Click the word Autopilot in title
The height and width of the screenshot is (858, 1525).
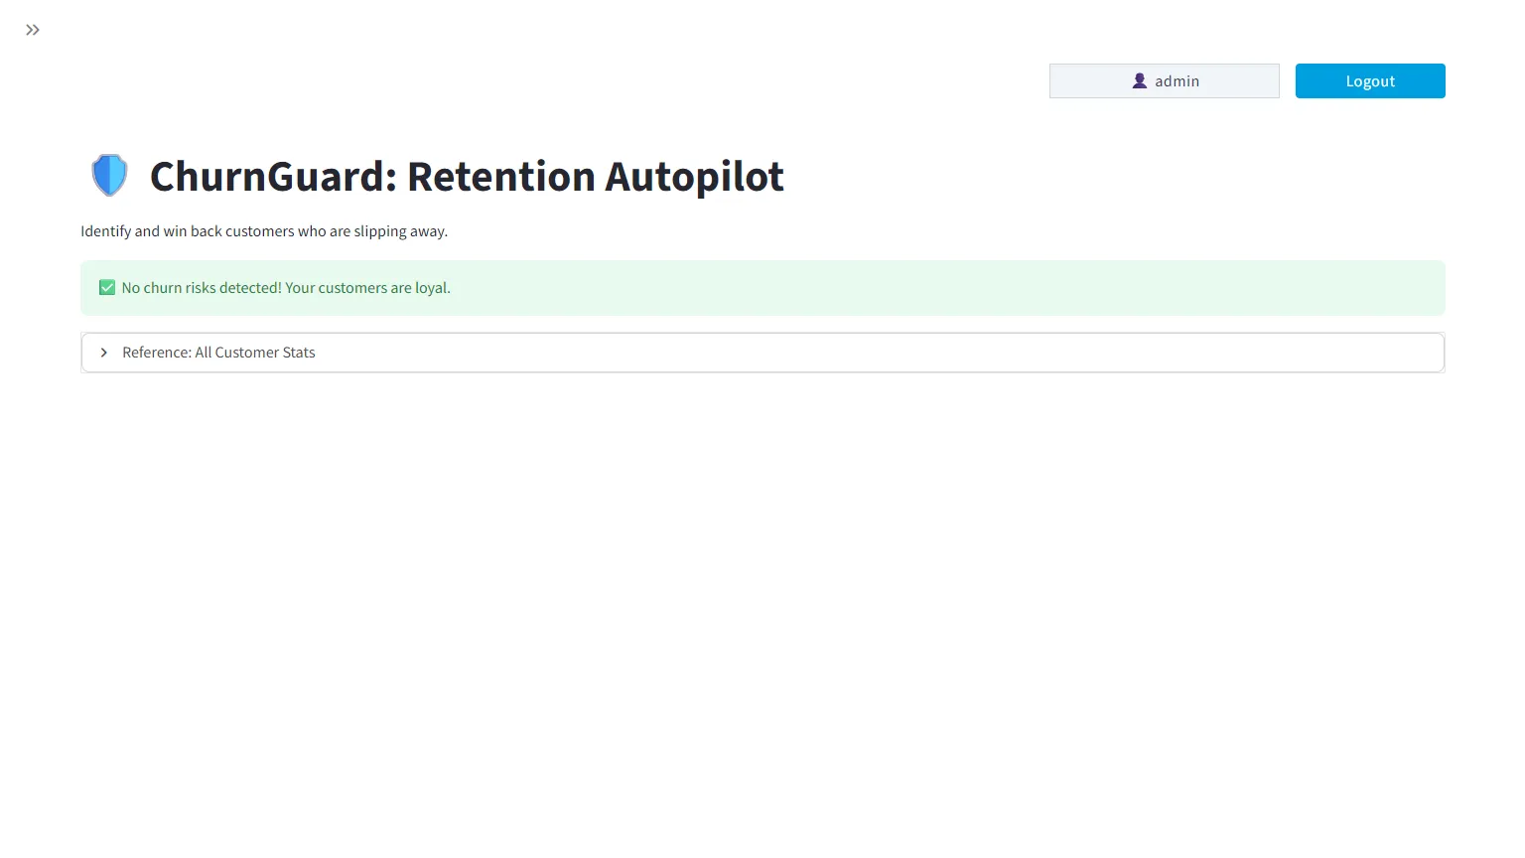(x=695, y=179)
